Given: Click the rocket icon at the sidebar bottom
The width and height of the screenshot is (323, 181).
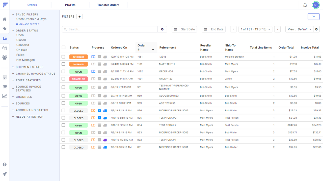Looking at the screenshot, I should (5, 174).
